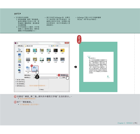Image resolution: width=140 pixels, height=134 pixels.
Task: Select the 1月 image thumbnail
Action: (x=28, y=51)
